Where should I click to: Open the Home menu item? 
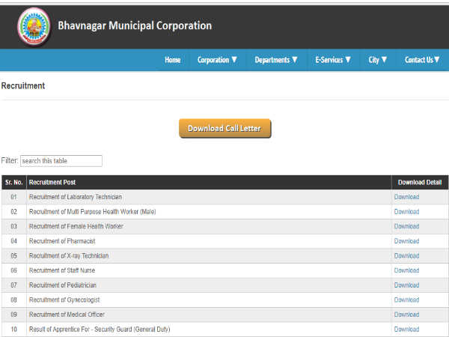pos(172,60)
